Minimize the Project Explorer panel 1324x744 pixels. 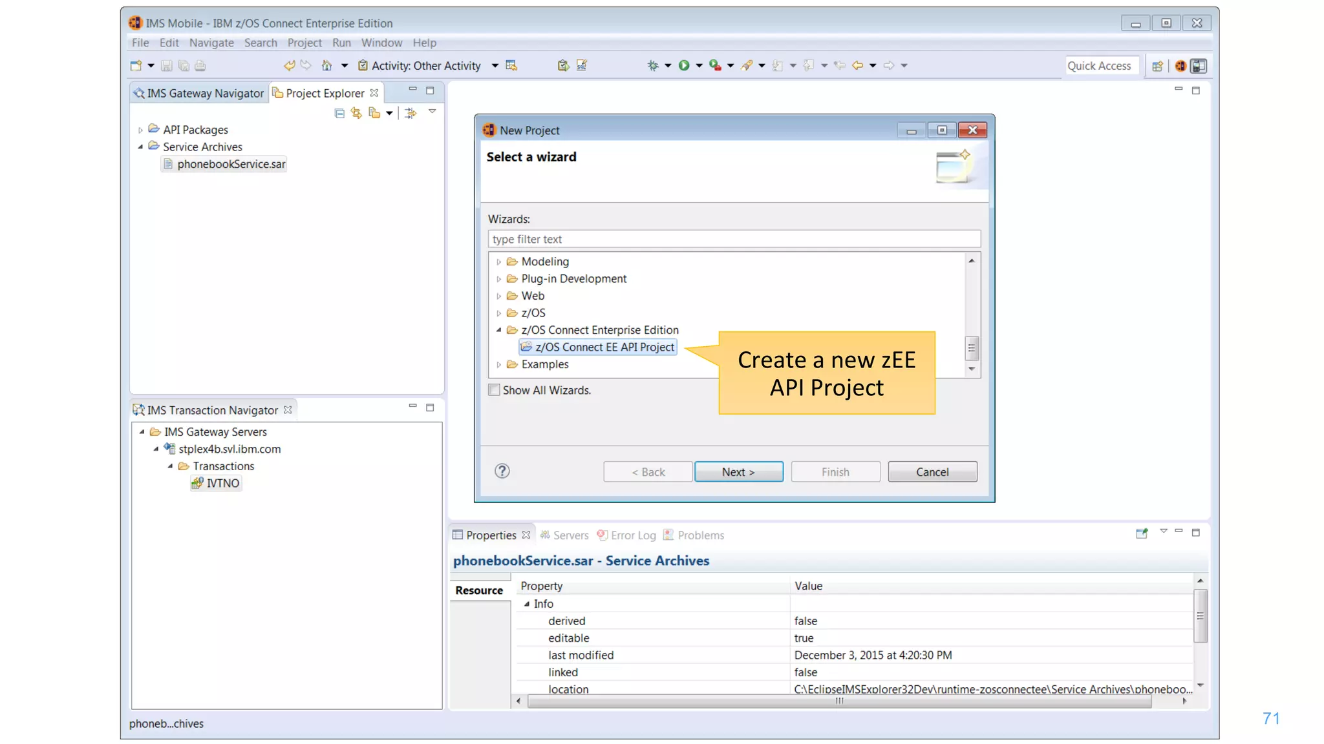(x=412, y=89)
